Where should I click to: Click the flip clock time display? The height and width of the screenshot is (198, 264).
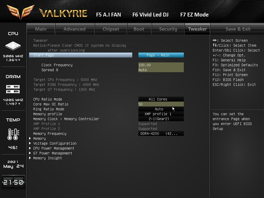(x=13, y=182)
